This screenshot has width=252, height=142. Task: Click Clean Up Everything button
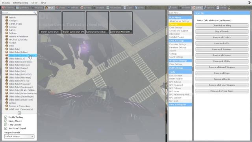click(222, 25)
